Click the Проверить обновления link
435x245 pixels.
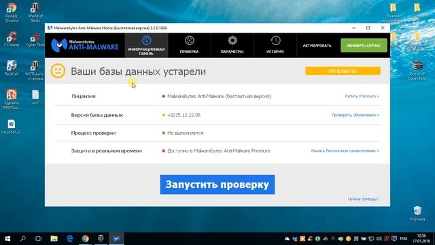[355, 115]
